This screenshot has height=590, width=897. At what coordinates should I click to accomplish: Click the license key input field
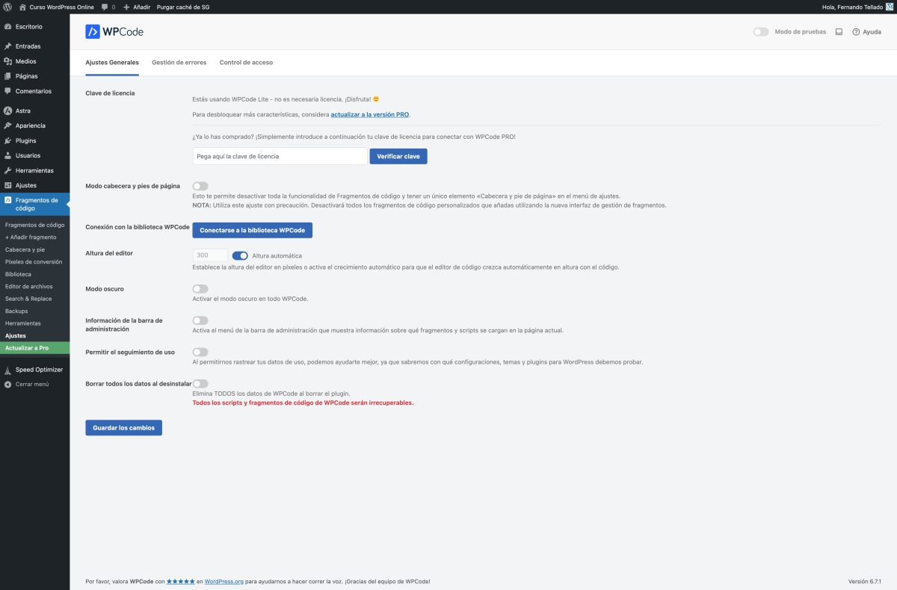pyautogui.click(x=279, y=156)
